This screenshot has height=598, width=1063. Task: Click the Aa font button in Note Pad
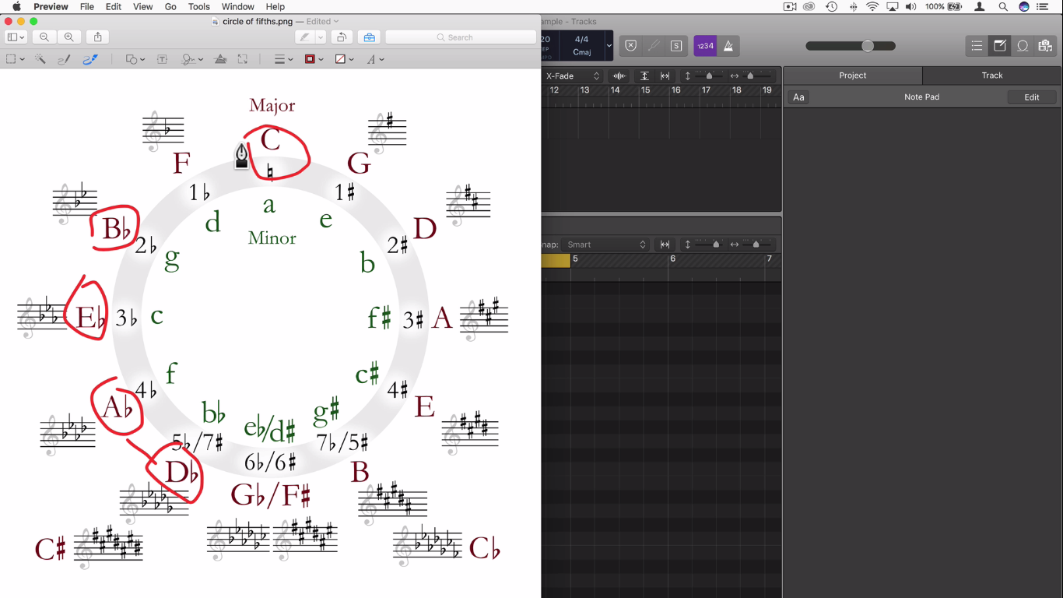pyautogui.click(x=798, y=97)
